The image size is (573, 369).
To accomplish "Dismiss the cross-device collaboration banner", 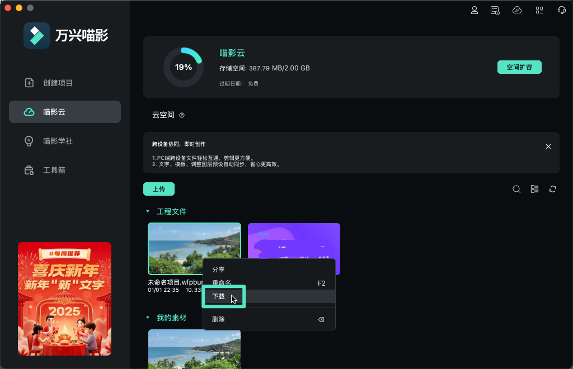I will [548, 146].
